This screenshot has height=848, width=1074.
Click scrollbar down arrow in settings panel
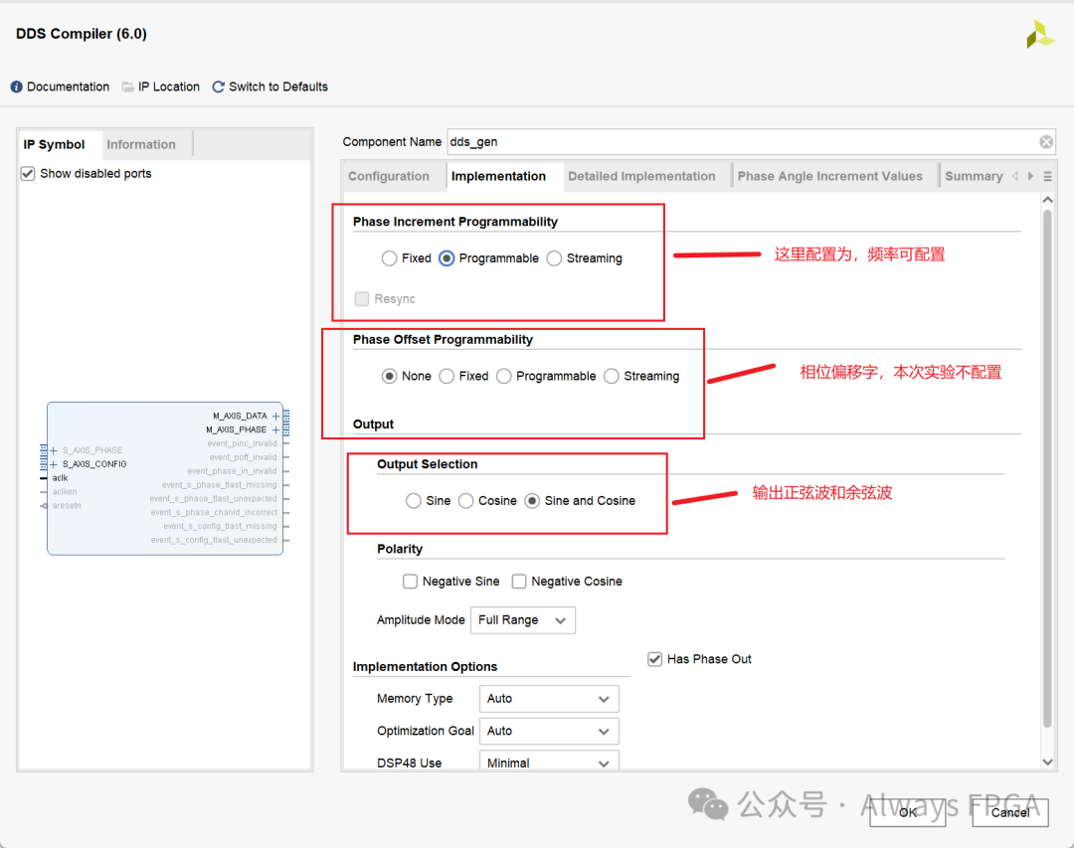pos(1047,762)
